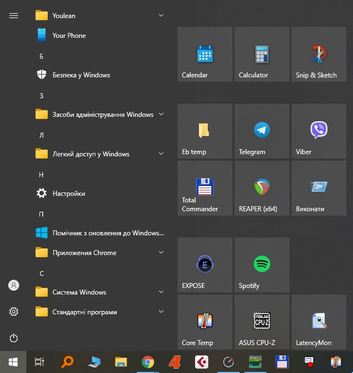The width and height of the screenshot is (353, 373).
Task: Click the letter Н section header
Action: pos(41,175)
